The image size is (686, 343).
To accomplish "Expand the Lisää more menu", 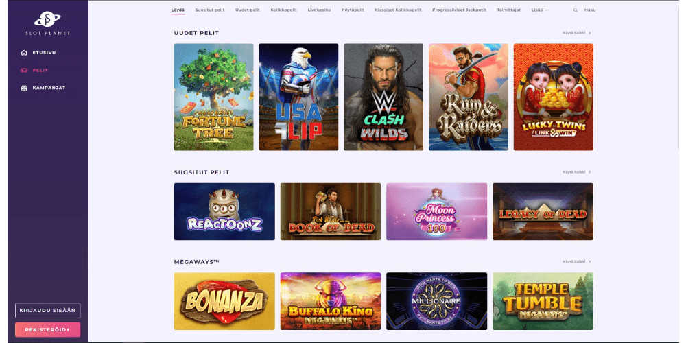I will pyautogui.click(x=540, y=10).
